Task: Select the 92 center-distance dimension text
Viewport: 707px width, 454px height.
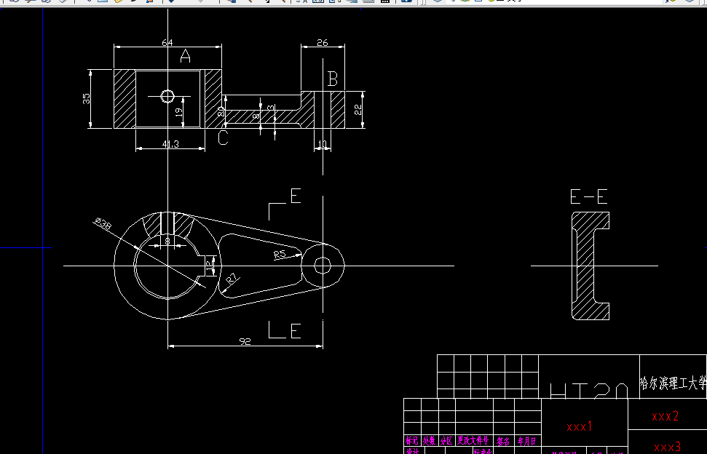Action: tap(245, 342)
